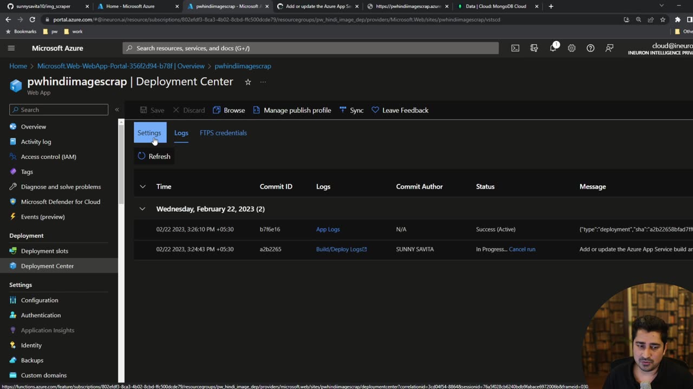Reload the page with browser refresh icon
The image size is (693, 389).
click(32, 19)
